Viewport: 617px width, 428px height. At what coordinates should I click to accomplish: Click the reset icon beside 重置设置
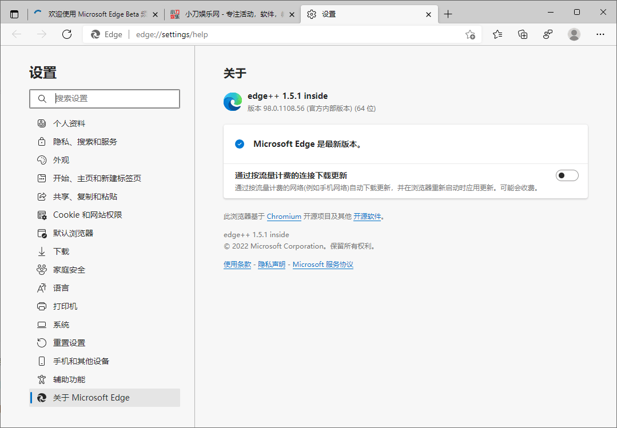click(42, 343)
